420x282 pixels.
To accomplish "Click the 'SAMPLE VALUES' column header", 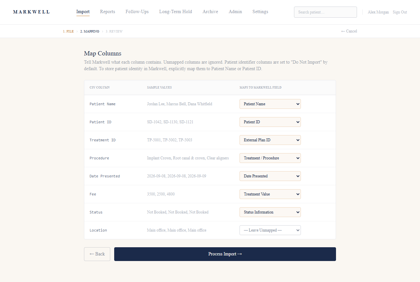I will 159,88.
